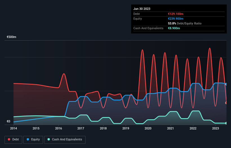
Task: Click the €129.100m debt value
Action: (176, 14)
